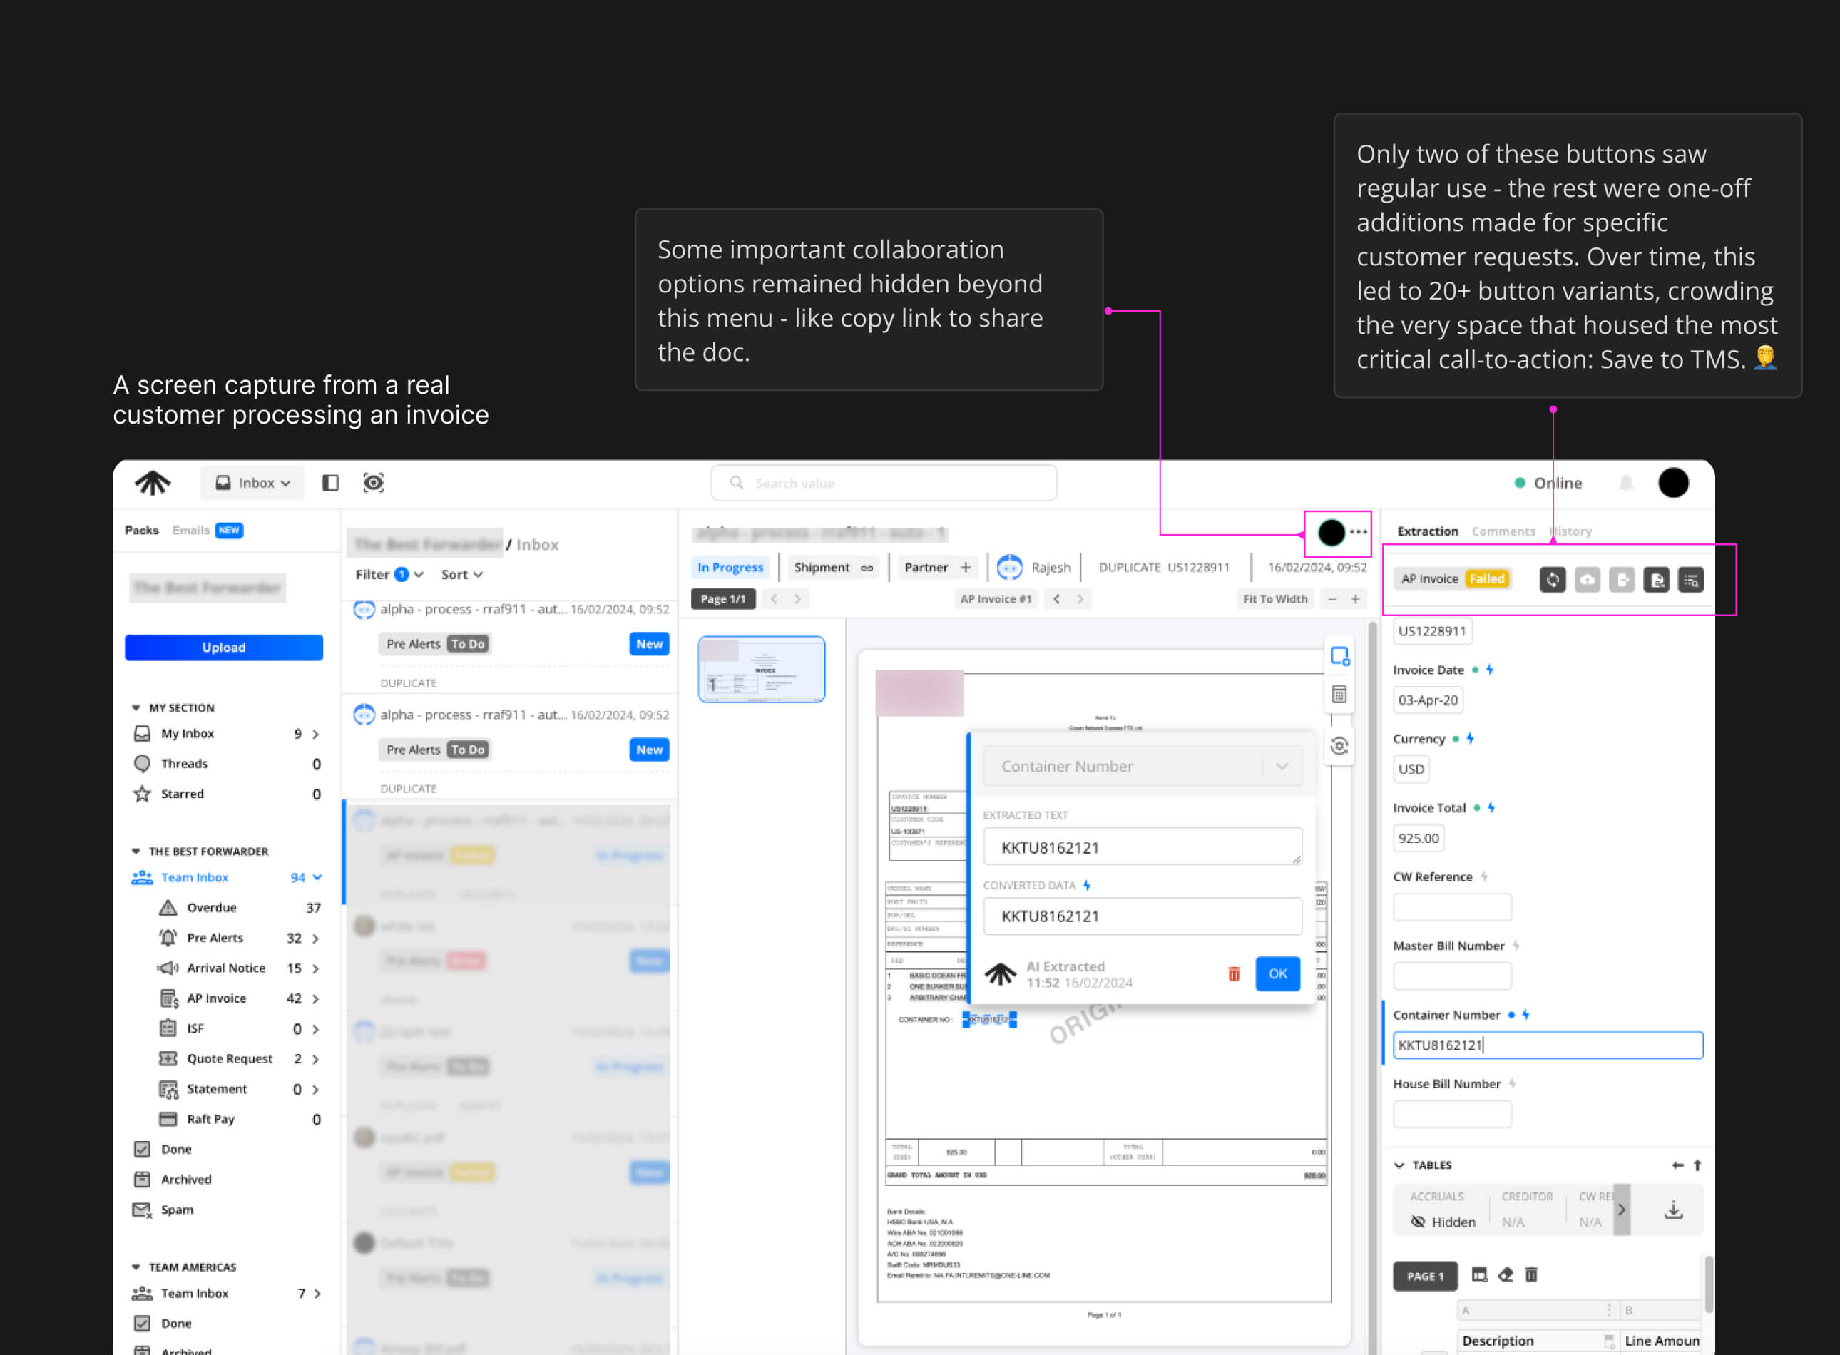
Task: Click the cloud upload icon in extraction toolbar
Action: 1587,579
